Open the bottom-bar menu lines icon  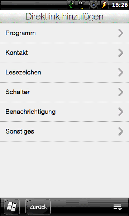[118, 207]
